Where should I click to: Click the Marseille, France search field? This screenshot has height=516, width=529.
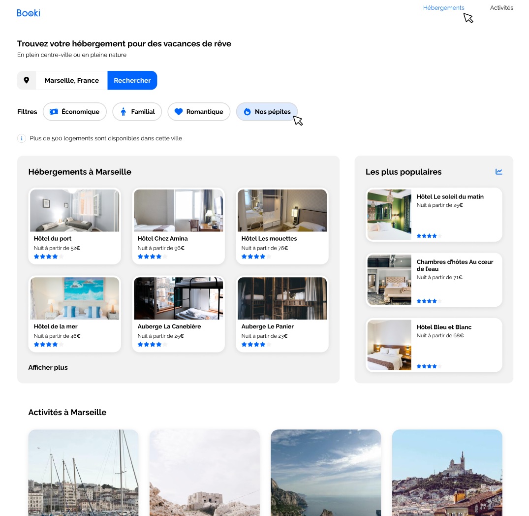click(72, 80)
